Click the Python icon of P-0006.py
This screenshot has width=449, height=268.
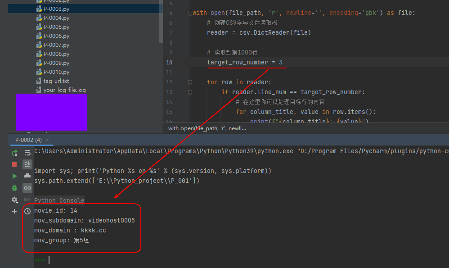[39, 36]
